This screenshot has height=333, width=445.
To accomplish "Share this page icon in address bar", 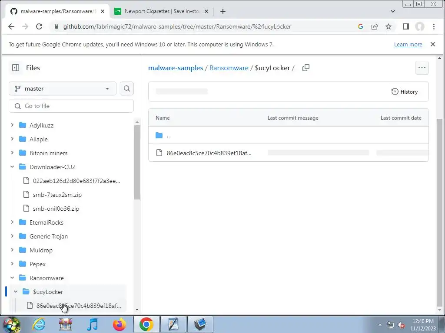I will coord(375,26).
